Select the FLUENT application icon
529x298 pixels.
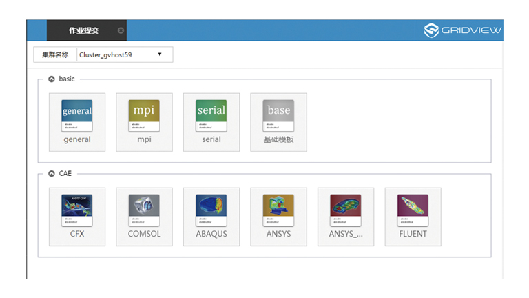413,210
